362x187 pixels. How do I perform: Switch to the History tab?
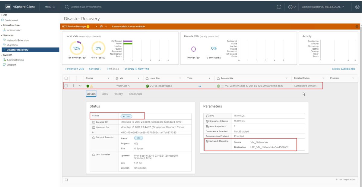point(118,94)
